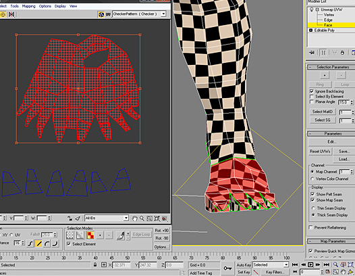The image size is (355, 276).
Task: Open the Display menu
Action: coord(60,6)
